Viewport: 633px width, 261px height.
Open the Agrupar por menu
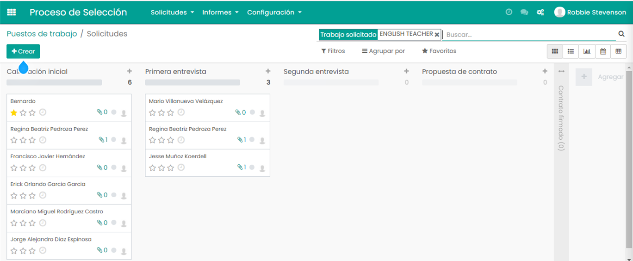[383, 51]
